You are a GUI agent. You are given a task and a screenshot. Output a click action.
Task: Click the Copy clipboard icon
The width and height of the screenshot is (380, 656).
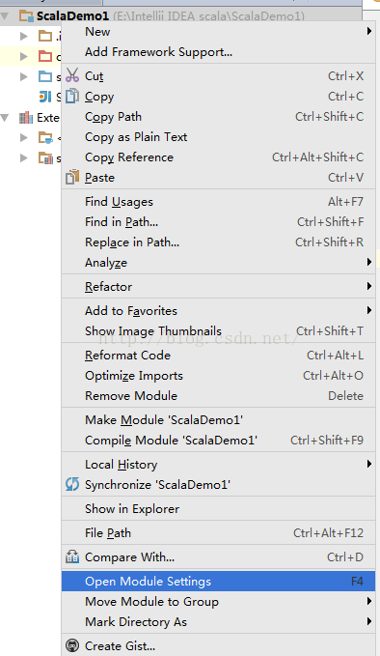point(72,96)
